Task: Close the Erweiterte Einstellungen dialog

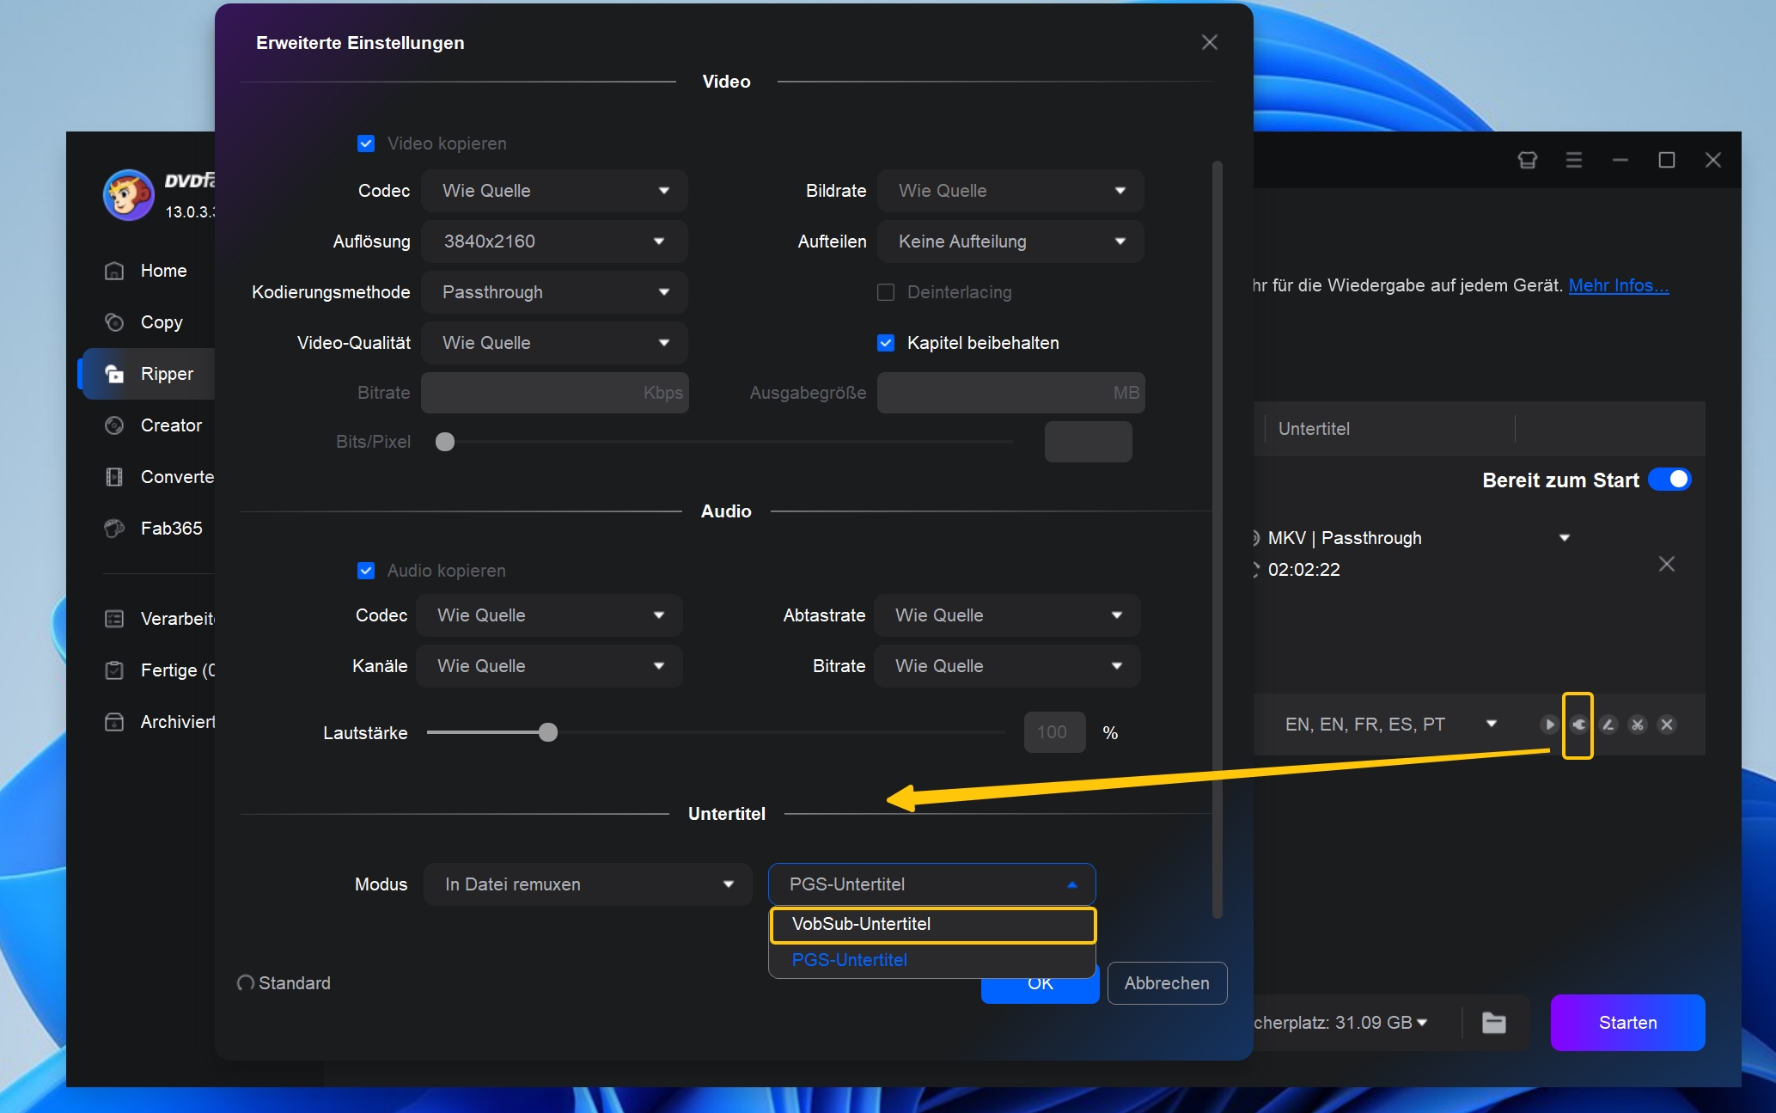Action: point(1210,42)
